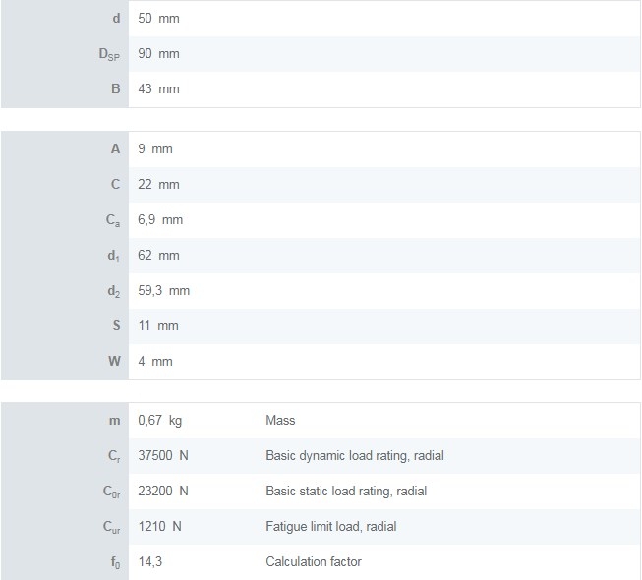Click the m parameter label

point(114,421)
